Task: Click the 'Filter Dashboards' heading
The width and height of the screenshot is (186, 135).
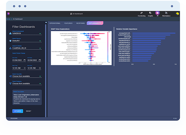Action: 24,27
